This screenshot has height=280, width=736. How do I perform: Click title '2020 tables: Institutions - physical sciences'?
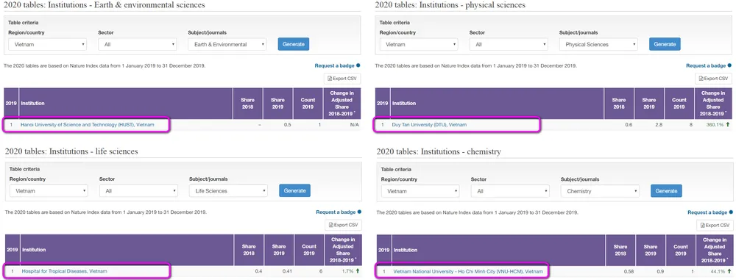click(450, 4)
